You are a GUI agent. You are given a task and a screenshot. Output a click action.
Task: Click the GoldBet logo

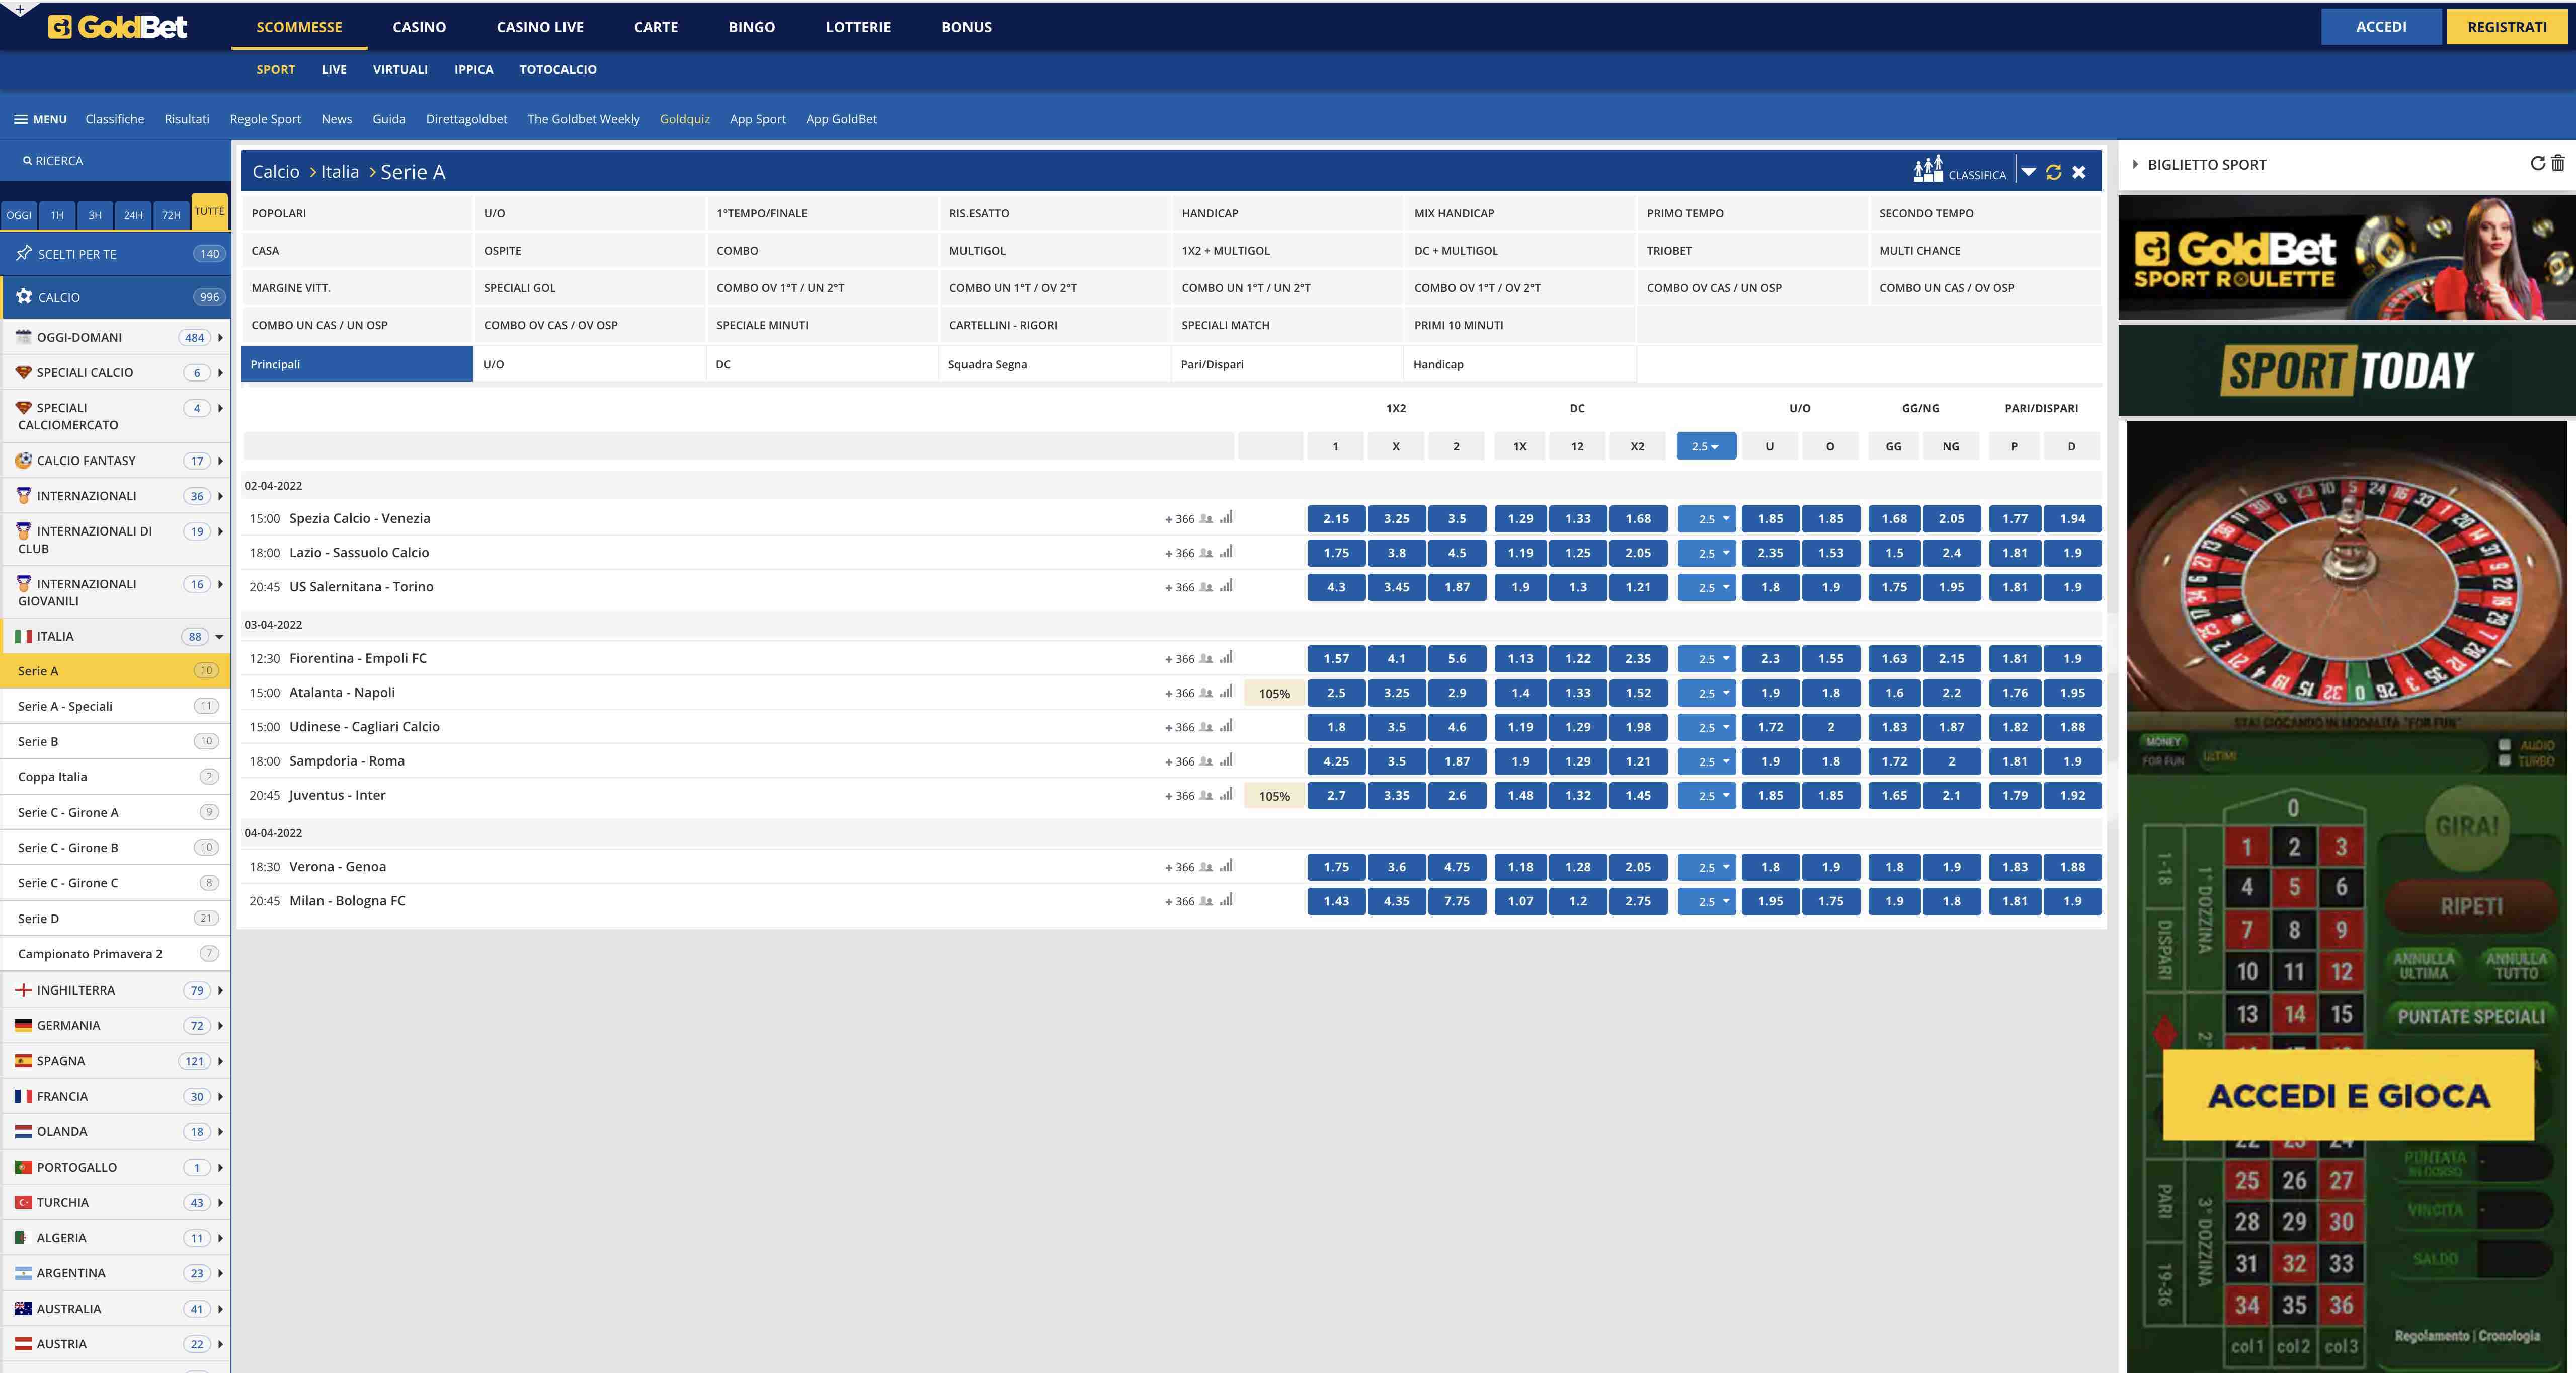click(x=118, y=27)
